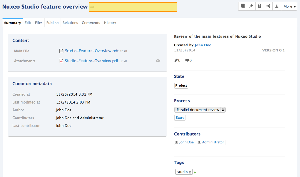Open the History tab

tap(110, 23)
